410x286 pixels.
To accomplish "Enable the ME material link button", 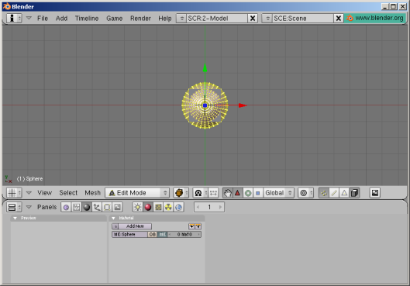I will coord(163,234).
